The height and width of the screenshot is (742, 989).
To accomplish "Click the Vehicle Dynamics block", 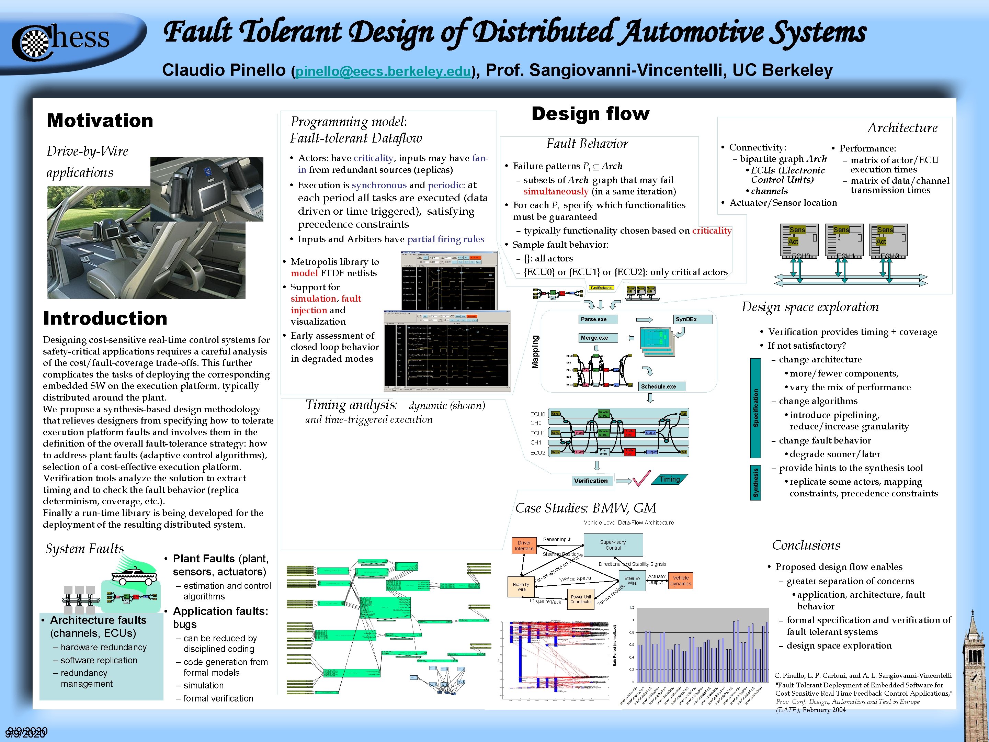I will [681, 581].
